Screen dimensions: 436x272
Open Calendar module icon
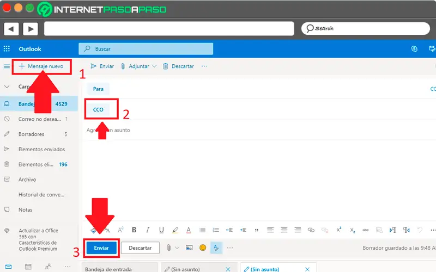point(28,267)
